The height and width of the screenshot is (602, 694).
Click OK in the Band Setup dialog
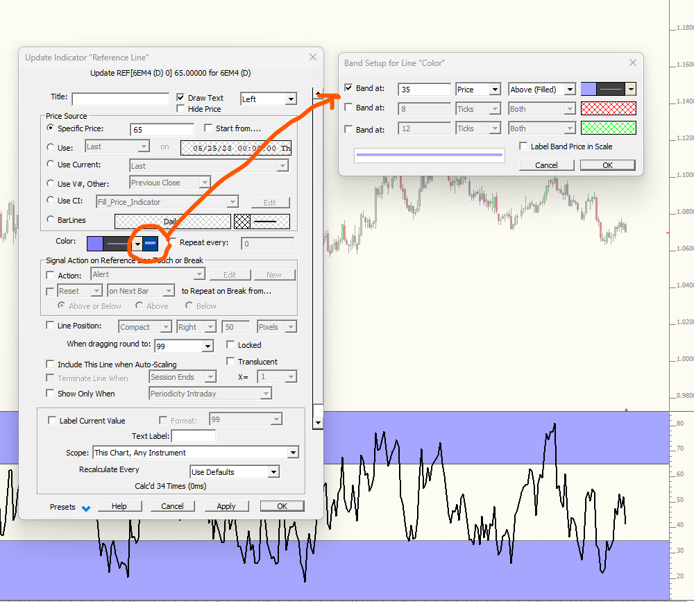click(x=607, y=165)
